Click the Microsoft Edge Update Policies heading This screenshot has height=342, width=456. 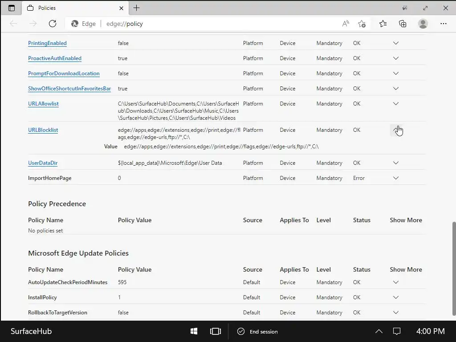(78, 253)
